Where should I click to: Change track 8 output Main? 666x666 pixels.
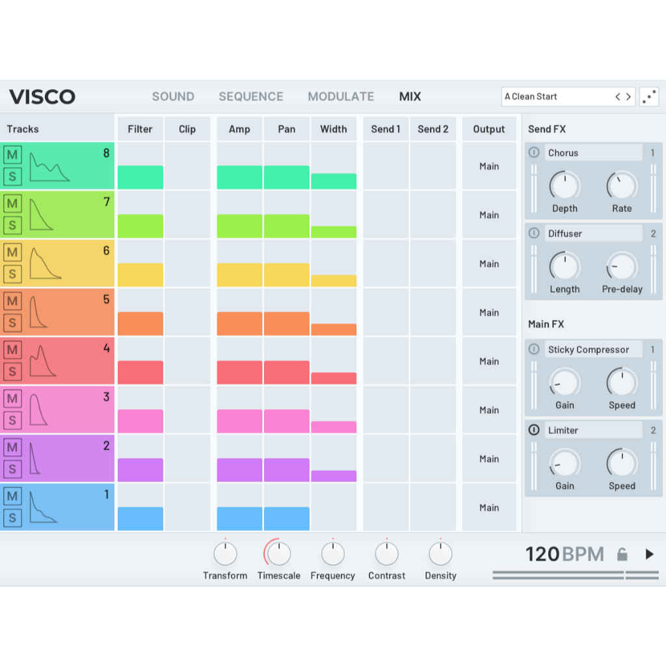489,166
